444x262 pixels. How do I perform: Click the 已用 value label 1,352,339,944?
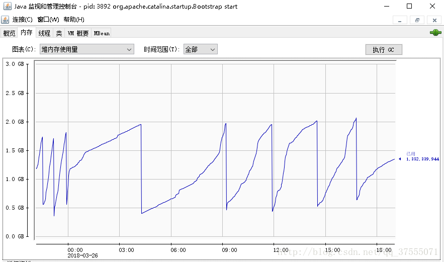tap(422, 159)
